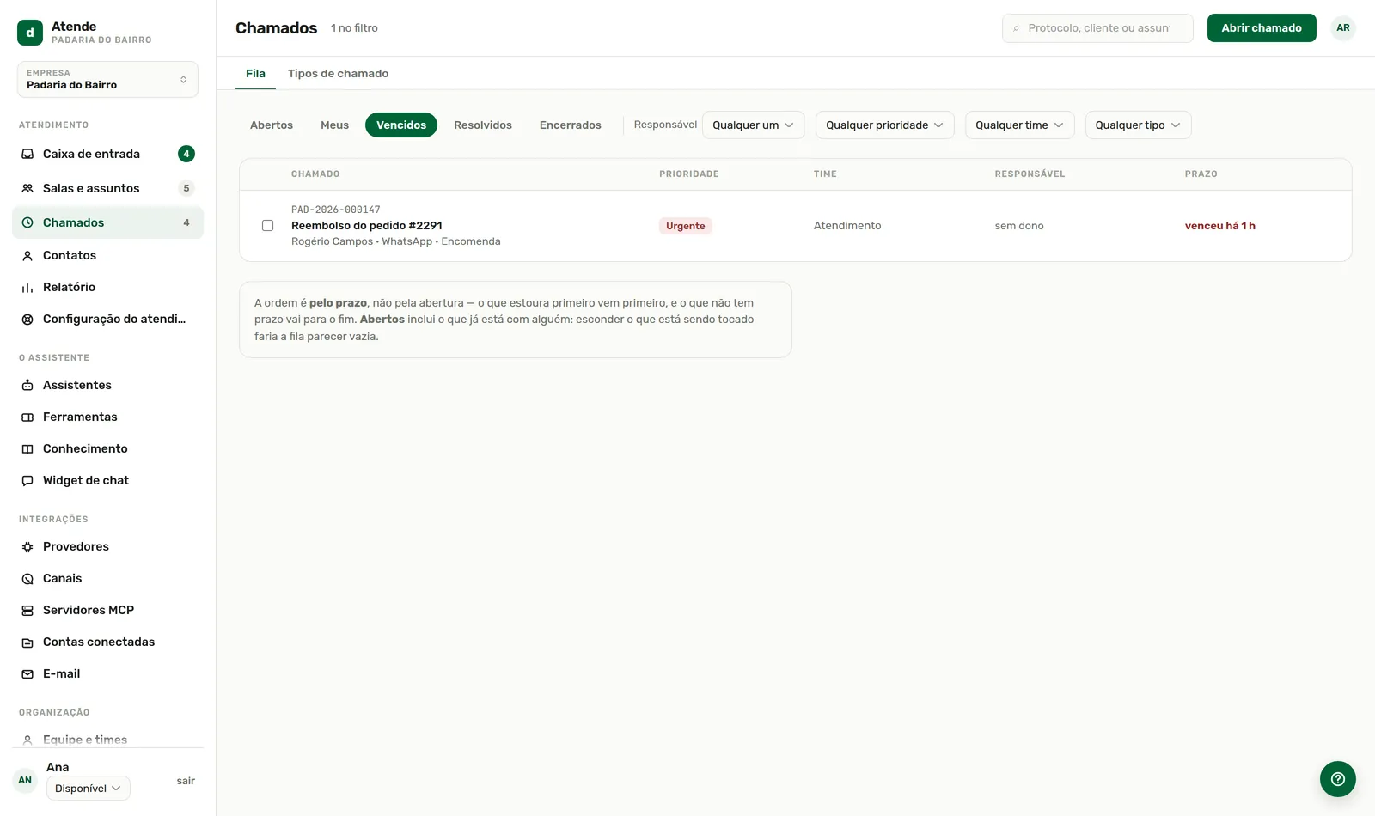The height and width of the screenshot is (816, 1375).
Task: Open Servidores MCP page
Action: [x=107, y=610]
